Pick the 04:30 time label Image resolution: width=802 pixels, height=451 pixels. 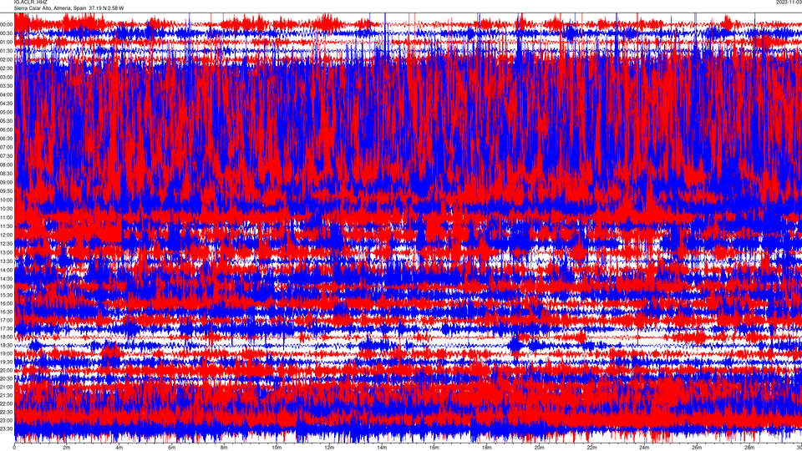6,104
